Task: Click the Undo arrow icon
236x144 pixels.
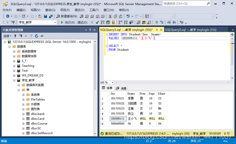Action: coord(128,16)
